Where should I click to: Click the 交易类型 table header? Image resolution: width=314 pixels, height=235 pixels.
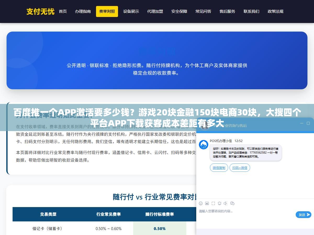(x=48, y=214)
